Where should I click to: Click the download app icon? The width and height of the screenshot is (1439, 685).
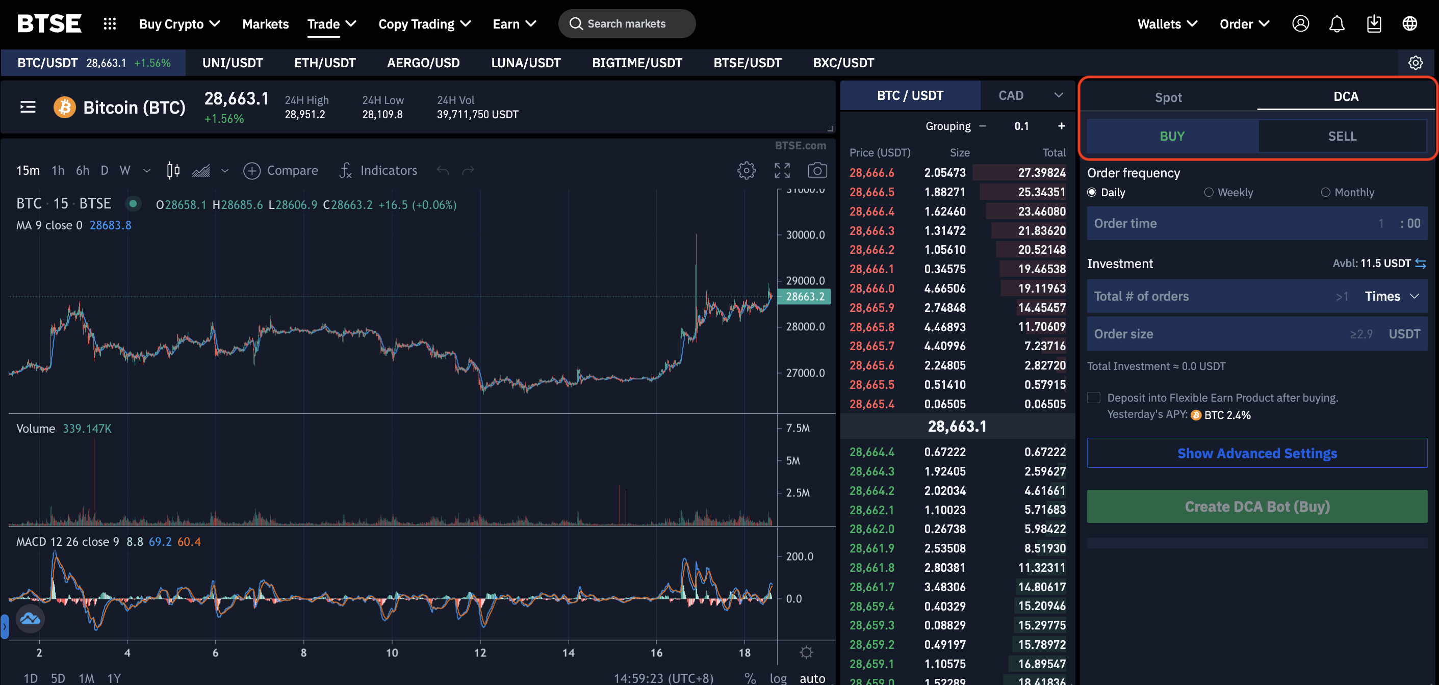point(1374,23)
